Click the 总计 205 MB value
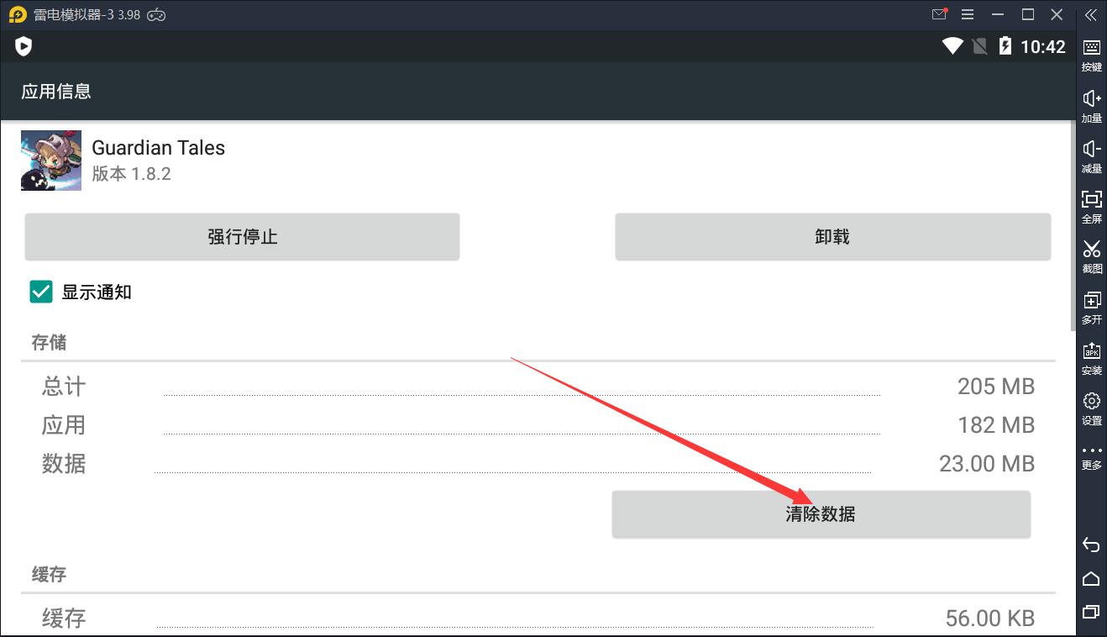Screen dimensions: 1107x637 [x=996, y=387]
